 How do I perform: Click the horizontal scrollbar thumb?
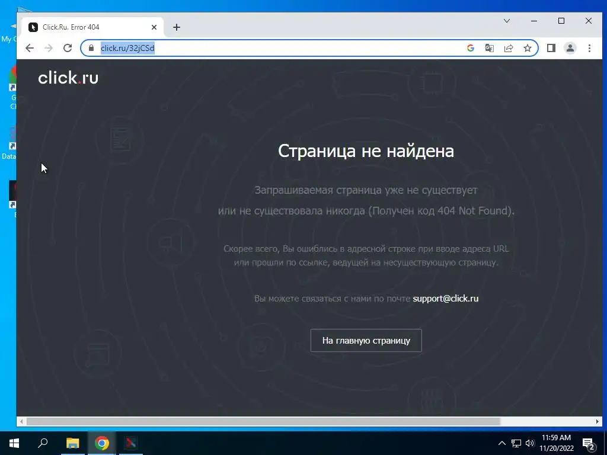pos(263,421)
